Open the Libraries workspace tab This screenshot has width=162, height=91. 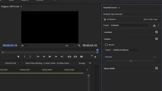tap(39, 1)
